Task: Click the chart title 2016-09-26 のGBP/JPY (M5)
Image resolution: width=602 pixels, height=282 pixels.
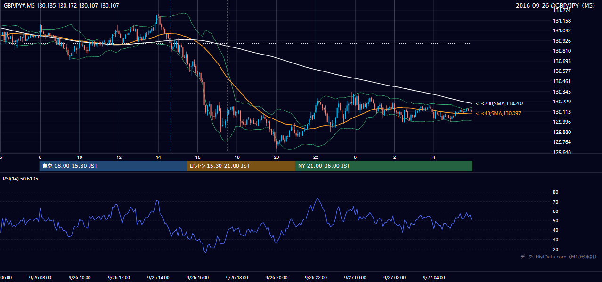Action: tap(556, 6)
